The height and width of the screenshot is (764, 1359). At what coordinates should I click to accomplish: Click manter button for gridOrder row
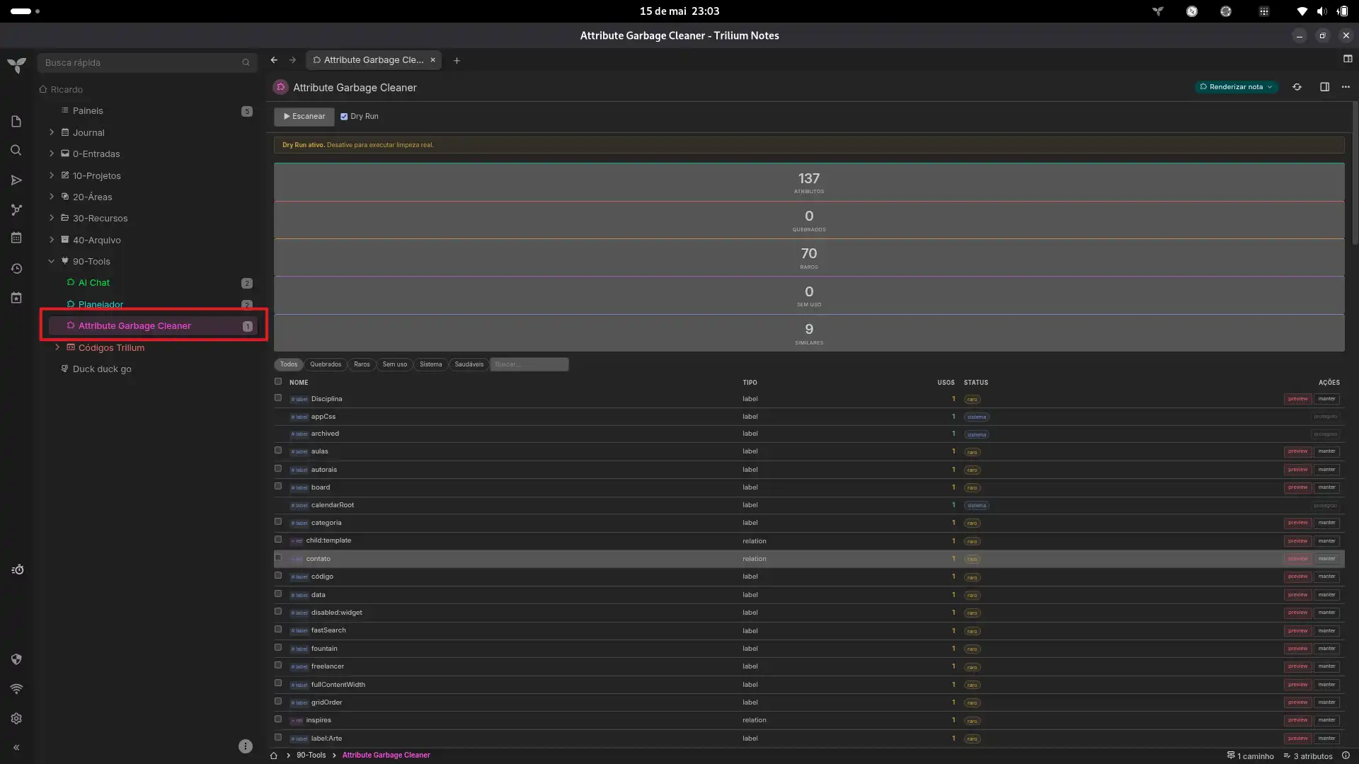click(x=1326, y=702)
